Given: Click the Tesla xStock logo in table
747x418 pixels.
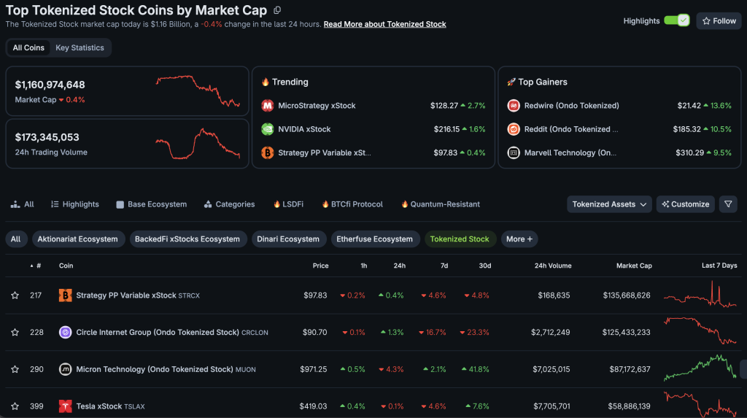Looking at the screenshot, I should point(65,406).
